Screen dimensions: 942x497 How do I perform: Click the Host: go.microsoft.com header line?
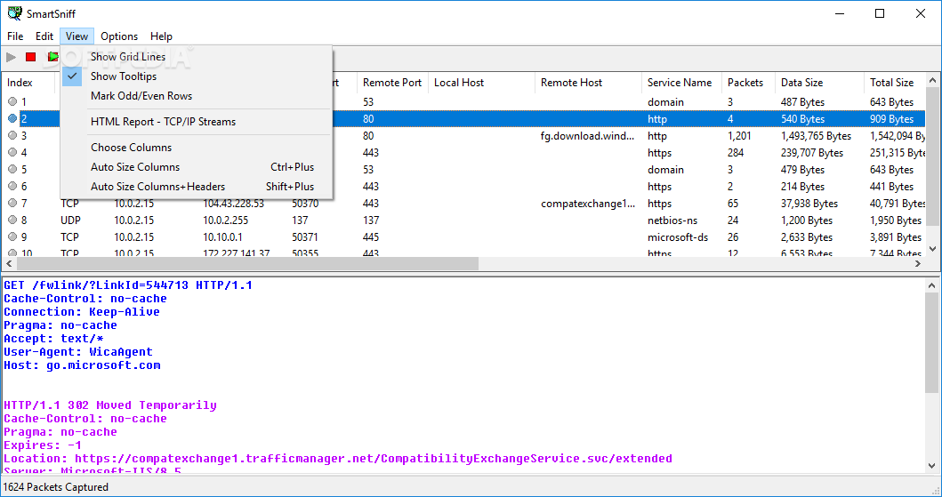tap(82, 365)
